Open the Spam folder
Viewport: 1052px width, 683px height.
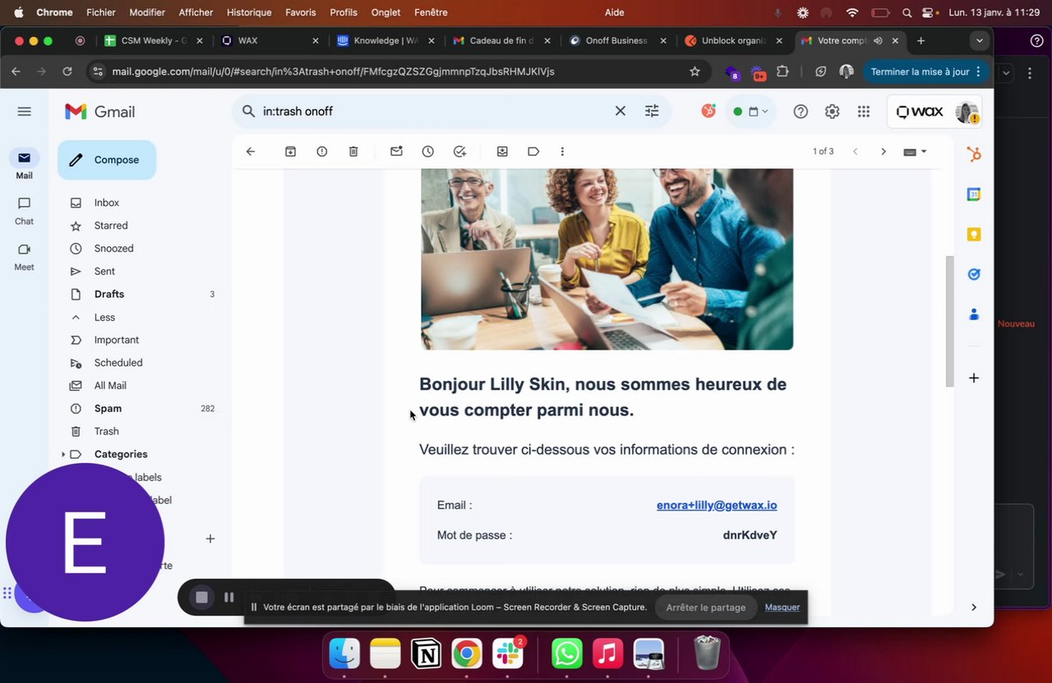tap(108, 408)
